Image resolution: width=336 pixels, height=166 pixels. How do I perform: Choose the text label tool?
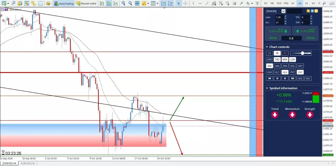point(257,3)
